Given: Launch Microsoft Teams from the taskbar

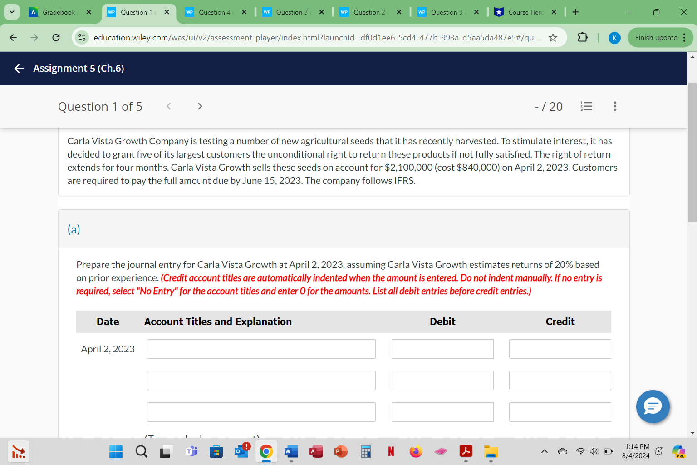Looking at the screenshot, I should pyautogui.click(x=191, y=452).
